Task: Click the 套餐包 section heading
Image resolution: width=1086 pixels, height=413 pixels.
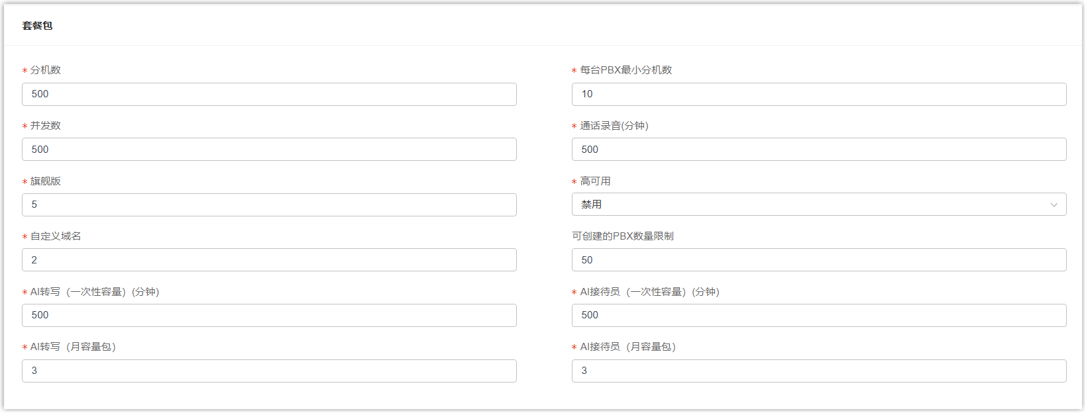Action: pos(37,26)
